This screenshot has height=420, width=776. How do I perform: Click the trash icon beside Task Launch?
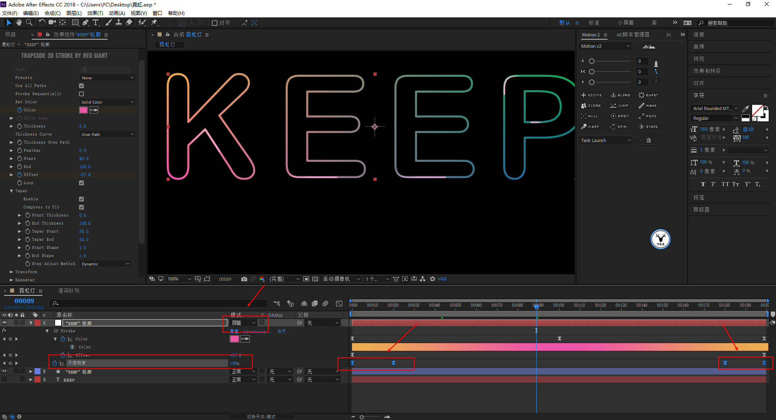click(648, 140)
